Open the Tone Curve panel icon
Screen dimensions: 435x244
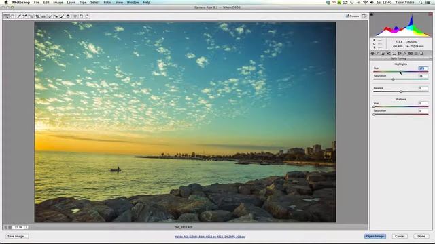pyautogui.click(x=377, y=53)
